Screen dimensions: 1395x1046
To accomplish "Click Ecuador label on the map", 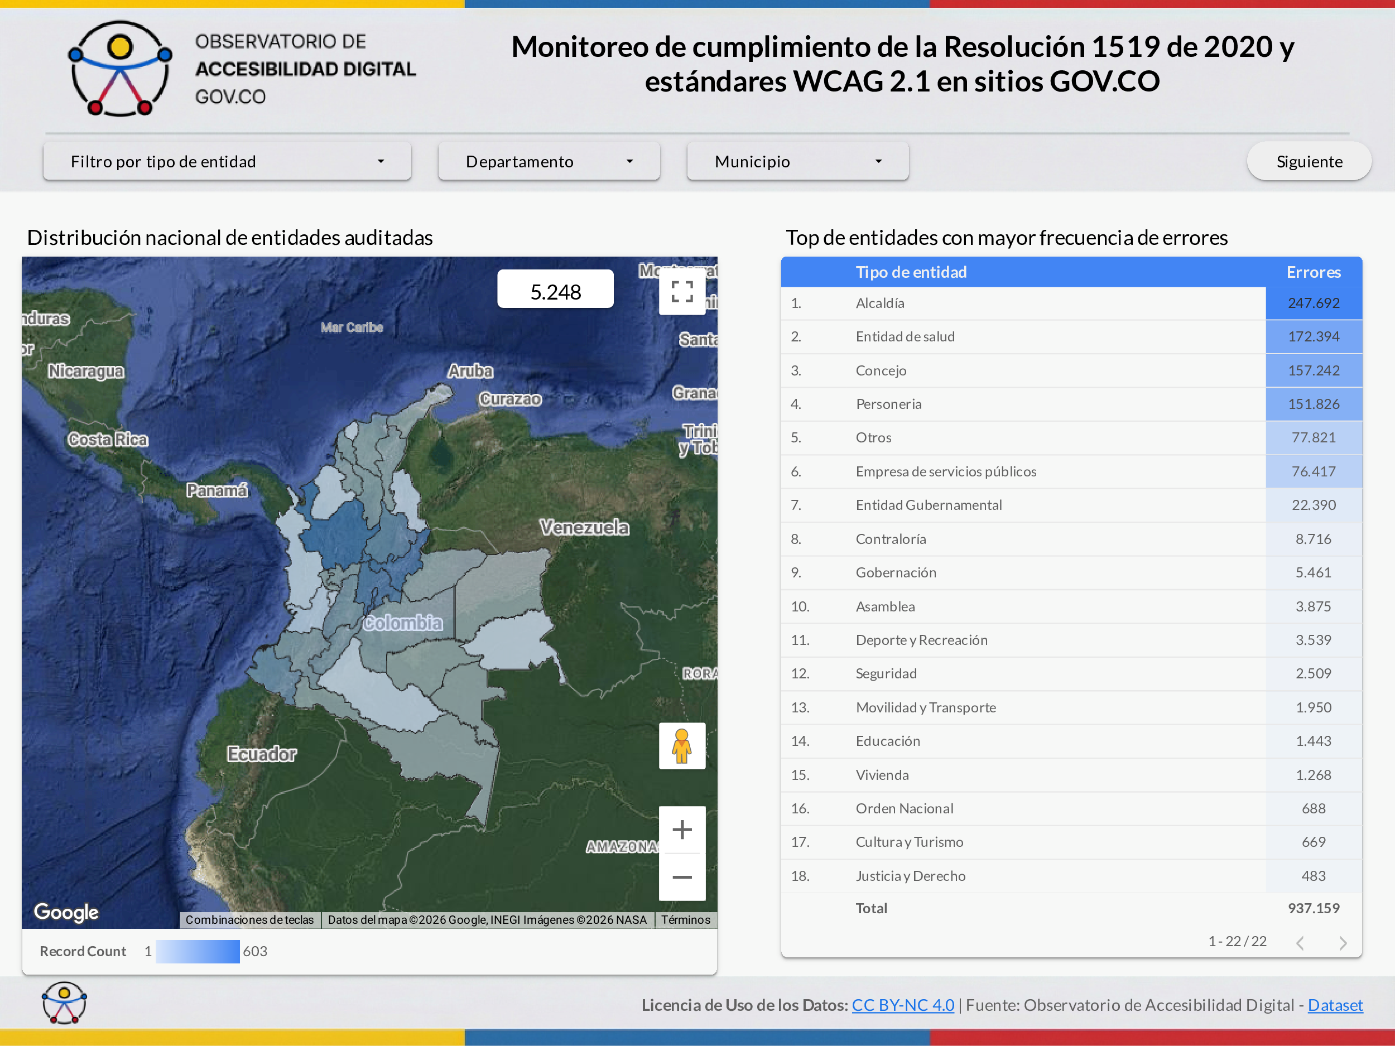I will 262,754.
